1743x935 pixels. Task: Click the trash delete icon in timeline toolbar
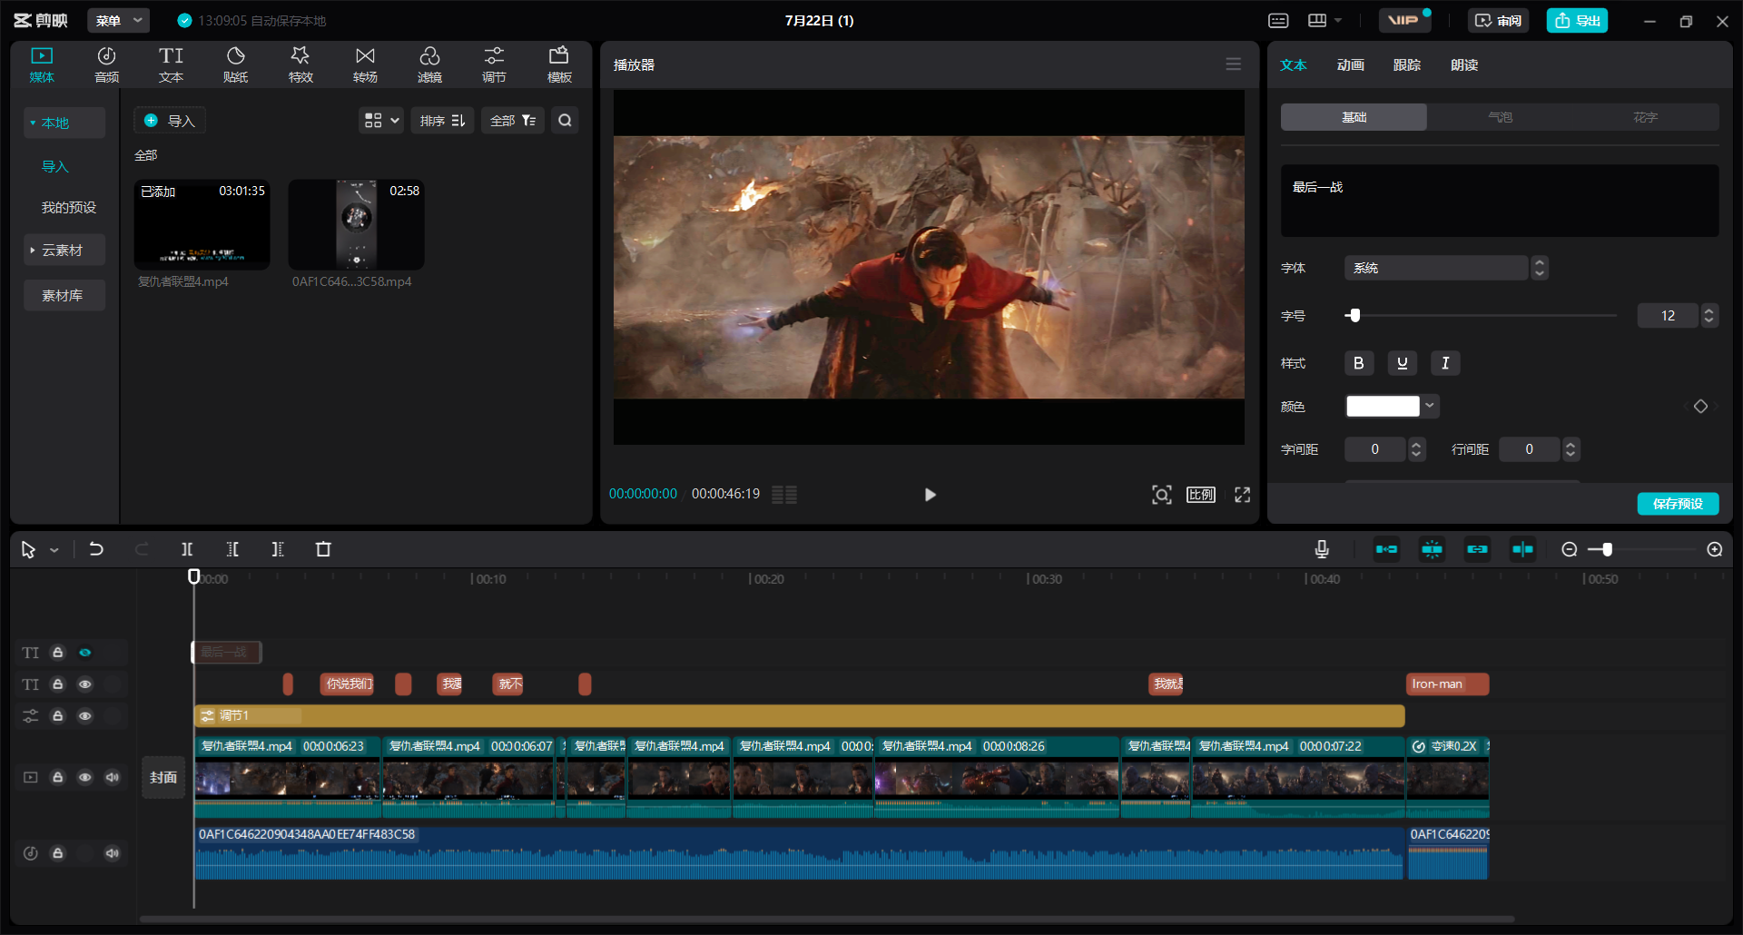[323, 549]
